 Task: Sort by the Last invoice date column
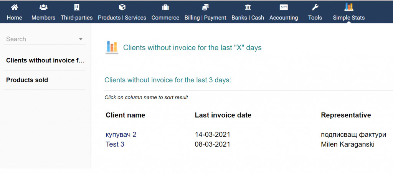[223, 115]
